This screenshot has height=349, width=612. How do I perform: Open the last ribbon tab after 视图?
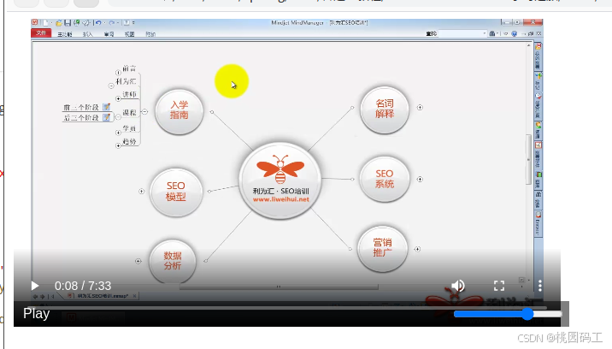coord(150,34)
